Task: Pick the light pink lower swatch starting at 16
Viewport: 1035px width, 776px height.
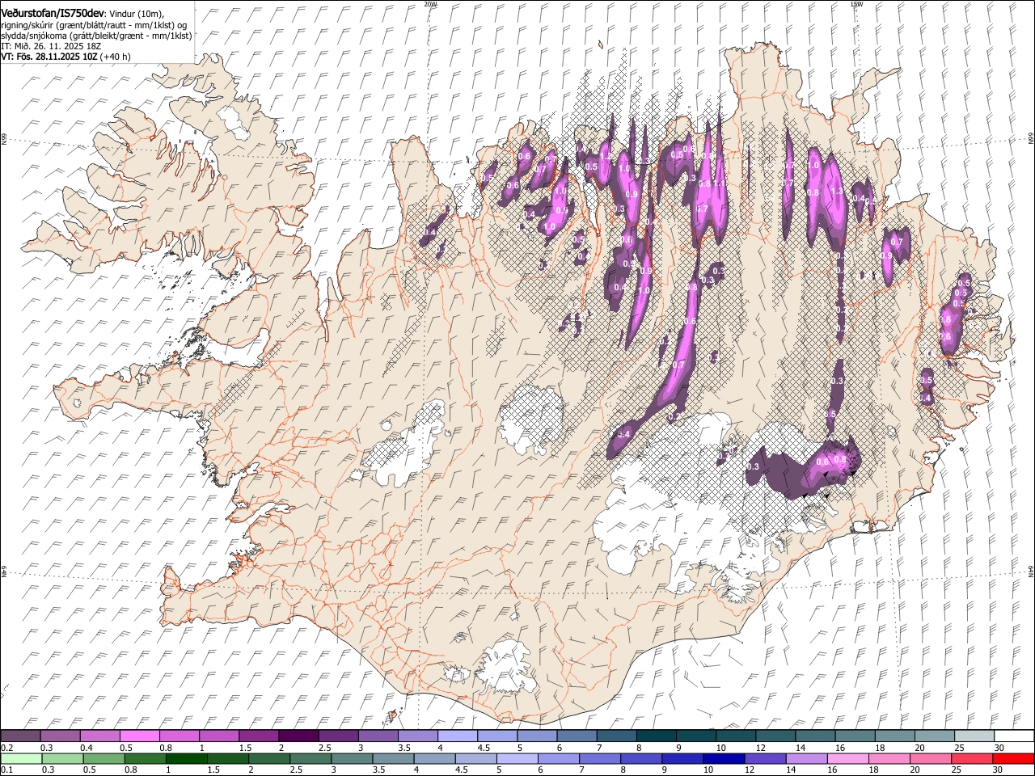Action: (x=847, y=758)
